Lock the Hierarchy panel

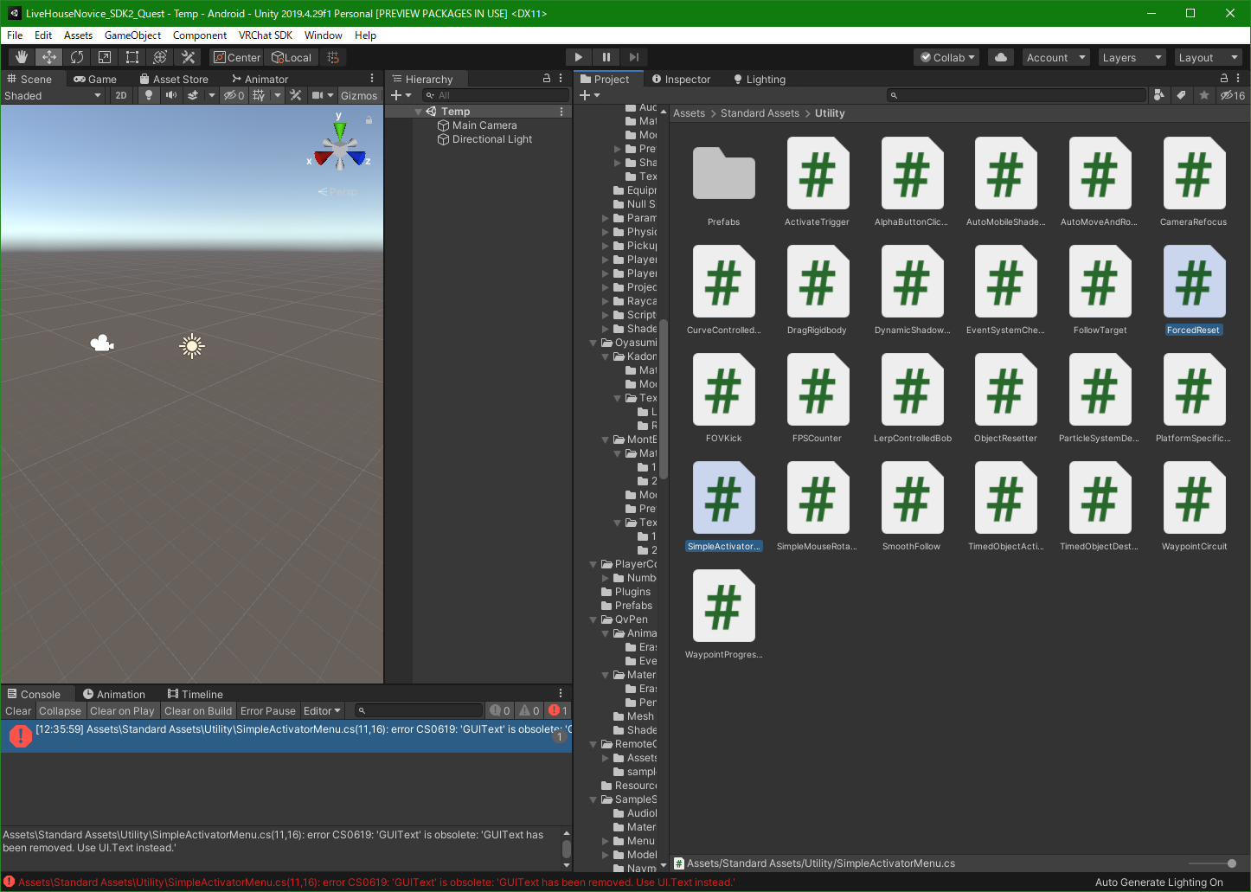point(547,78)
